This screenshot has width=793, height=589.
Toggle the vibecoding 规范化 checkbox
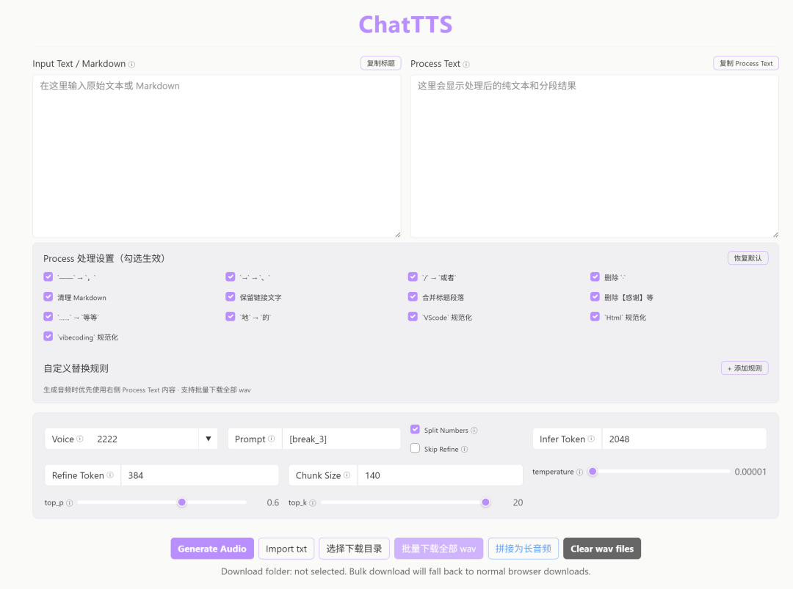(48, 337)
